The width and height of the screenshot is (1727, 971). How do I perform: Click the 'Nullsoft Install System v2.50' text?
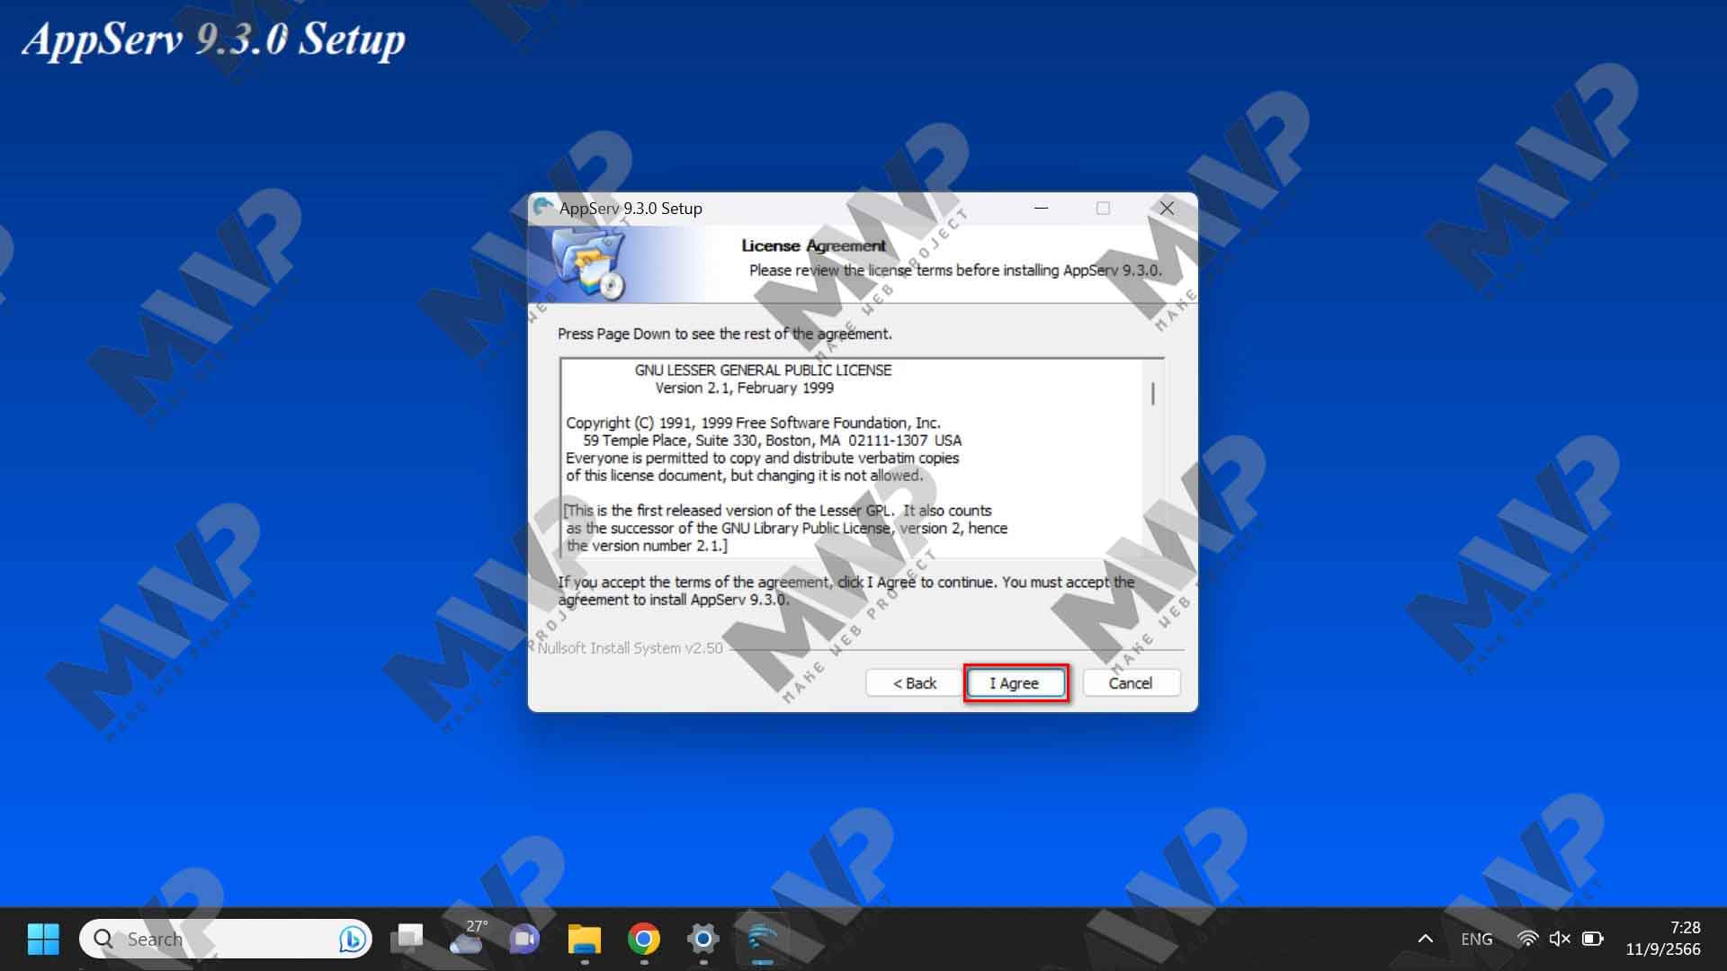(630, 648)
